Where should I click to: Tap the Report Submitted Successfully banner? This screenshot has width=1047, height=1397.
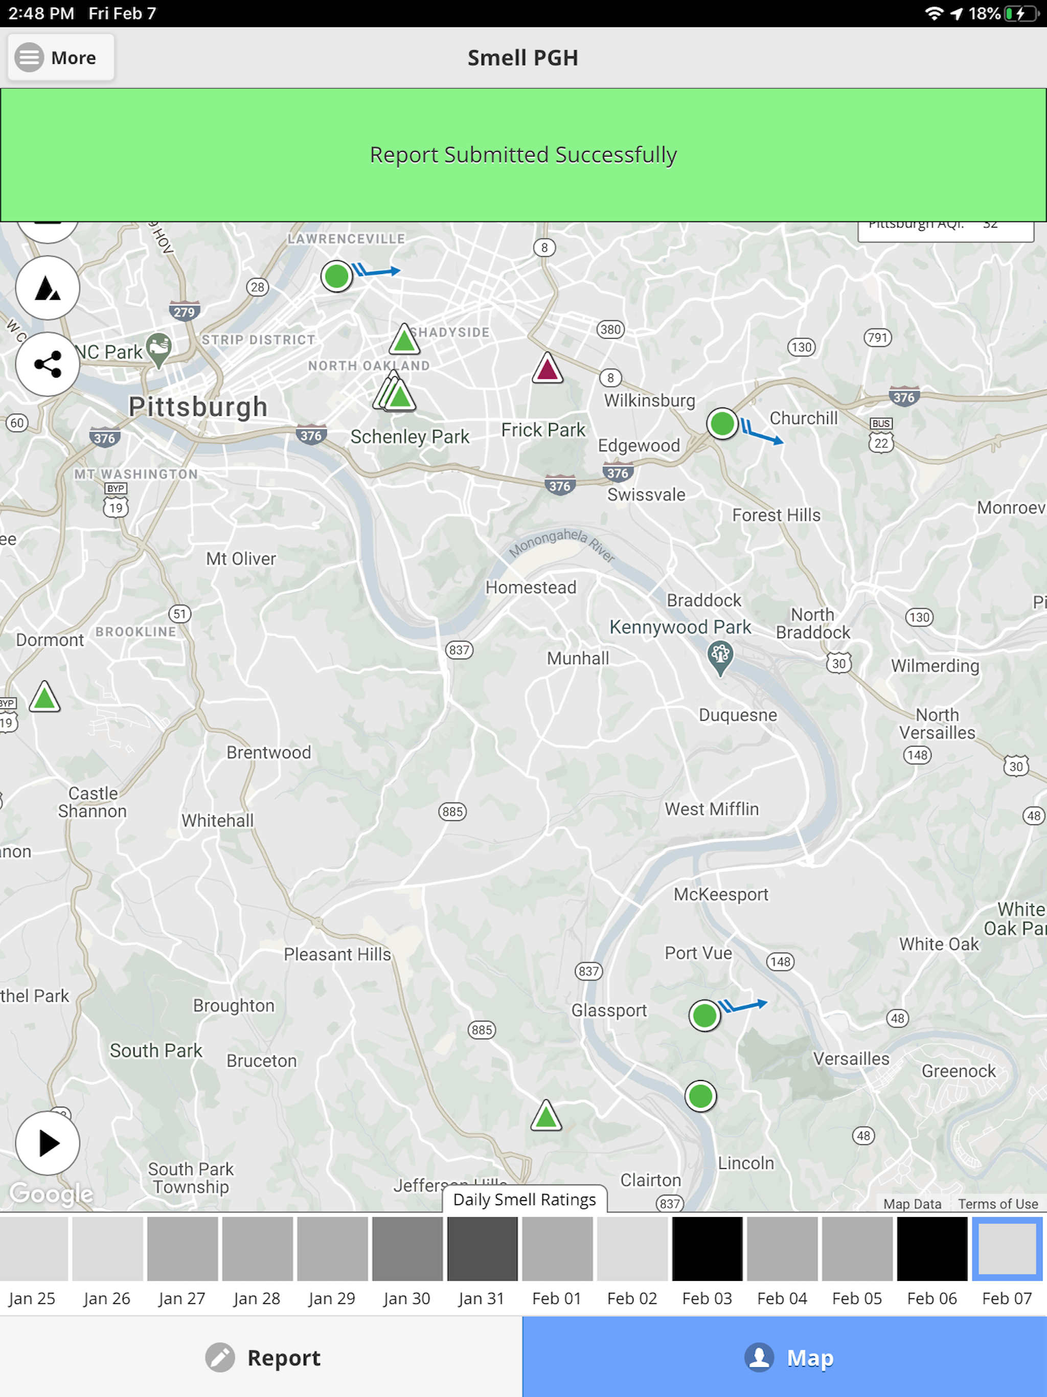[523, 155]
